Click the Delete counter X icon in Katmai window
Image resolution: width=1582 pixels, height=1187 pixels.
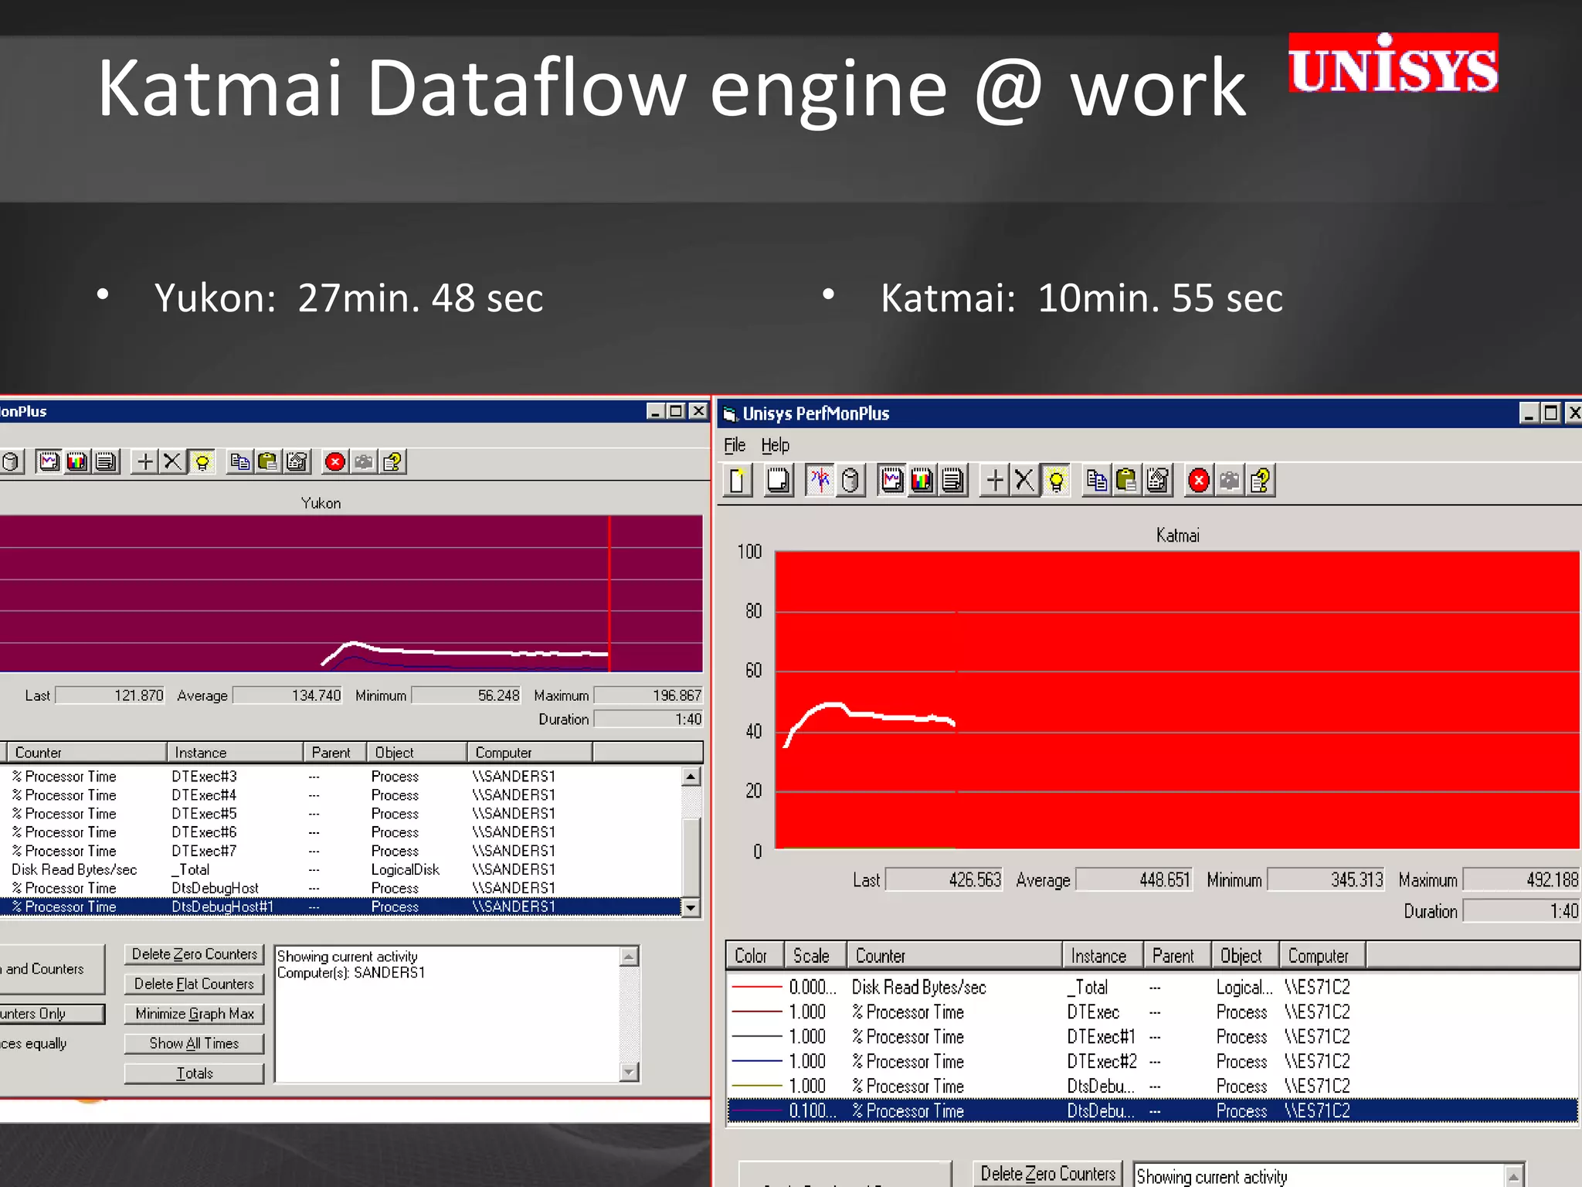click(1024, 481)
